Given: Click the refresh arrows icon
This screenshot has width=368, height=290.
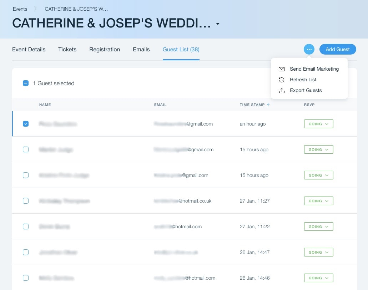Looking at the screenshot, I should tap(282, 80).
